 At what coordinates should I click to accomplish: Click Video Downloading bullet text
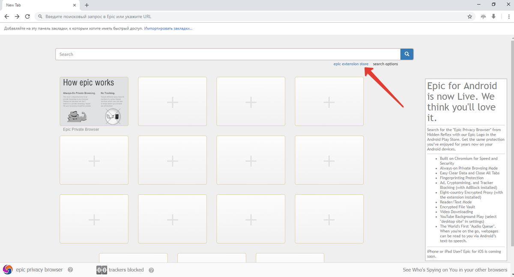457,212
